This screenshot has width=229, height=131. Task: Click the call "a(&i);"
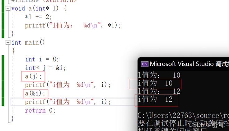coord(35,93)
